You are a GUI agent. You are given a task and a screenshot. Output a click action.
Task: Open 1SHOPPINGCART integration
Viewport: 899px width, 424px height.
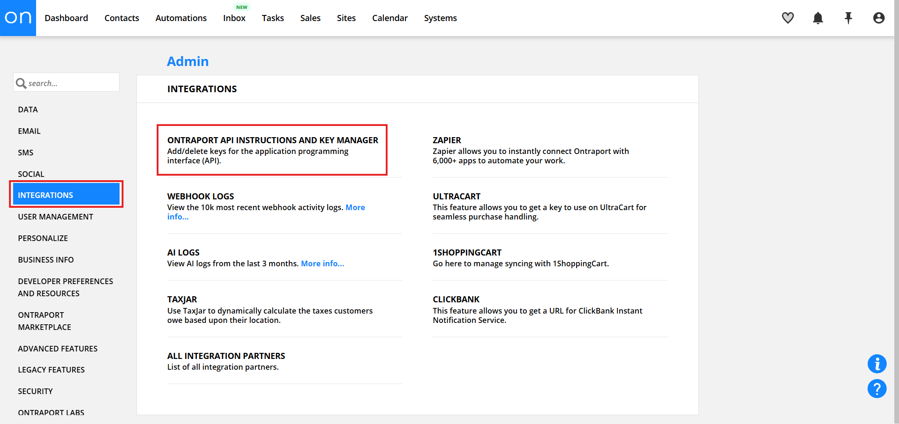click(x=467, y=253)
